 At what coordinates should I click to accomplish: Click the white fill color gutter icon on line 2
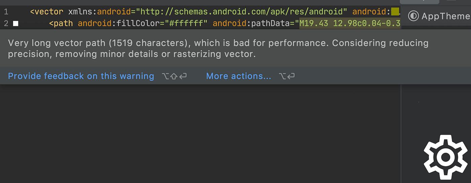coord(15,24)
